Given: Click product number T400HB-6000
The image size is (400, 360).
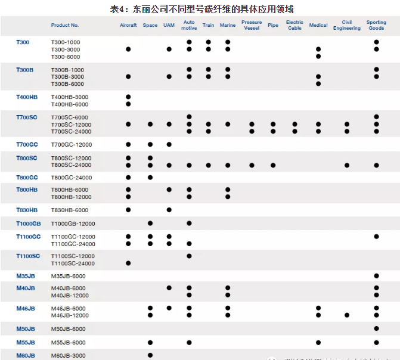Looking at the screenshot, I should coord(70,104).
